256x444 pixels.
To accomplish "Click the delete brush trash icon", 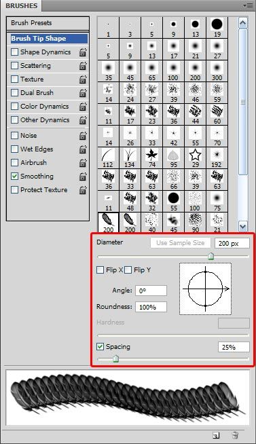I will [x=235, y=435].
